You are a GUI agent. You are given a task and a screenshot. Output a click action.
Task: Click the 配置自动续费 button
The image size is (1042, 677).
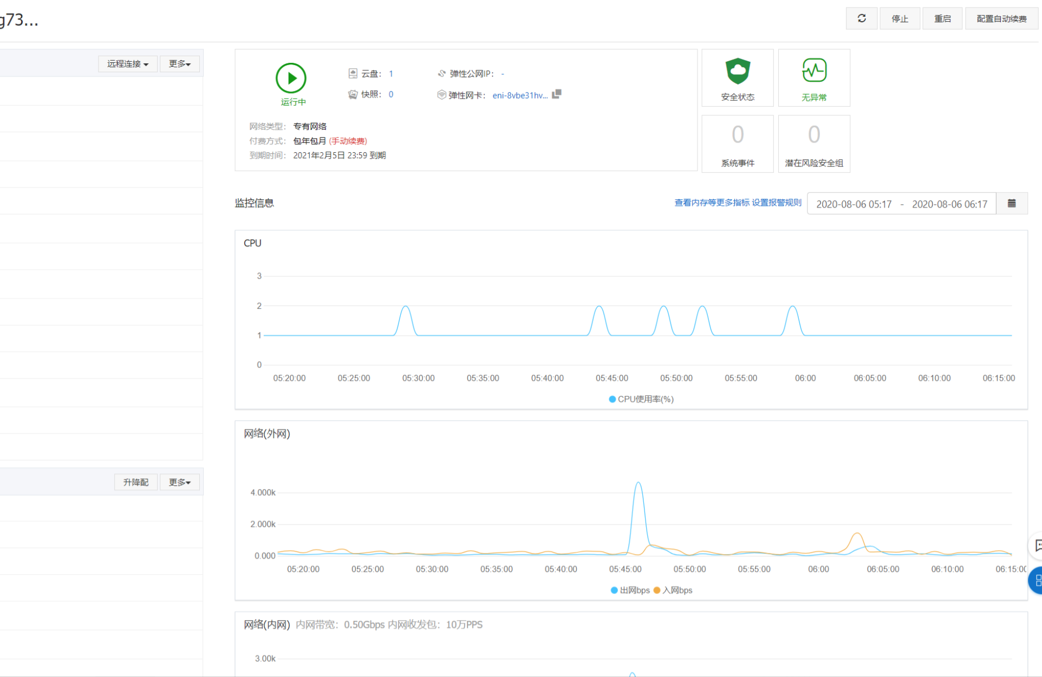tap(1001, 18)
